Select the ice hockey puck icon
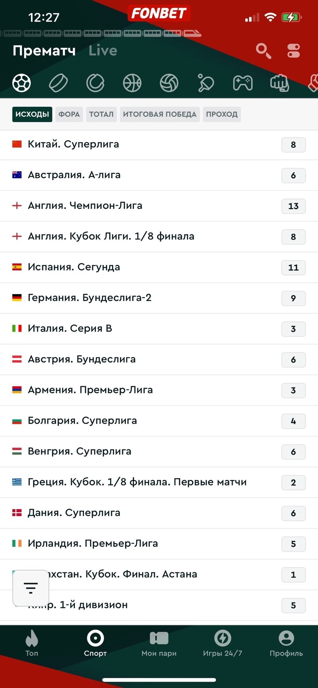Image resolution: width=318 pixels, height=688 pixels. 58,83
